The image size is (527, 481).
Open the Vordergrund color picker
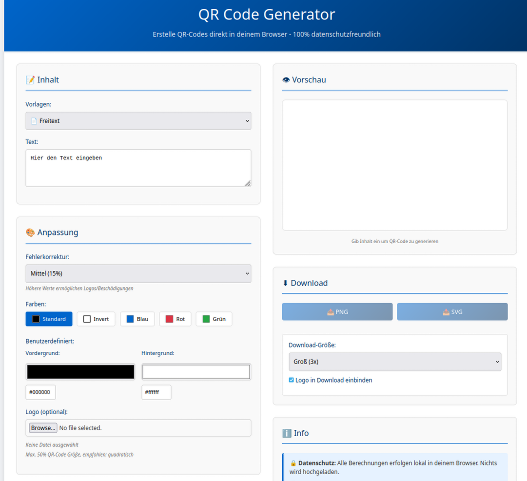pos(80,372)
